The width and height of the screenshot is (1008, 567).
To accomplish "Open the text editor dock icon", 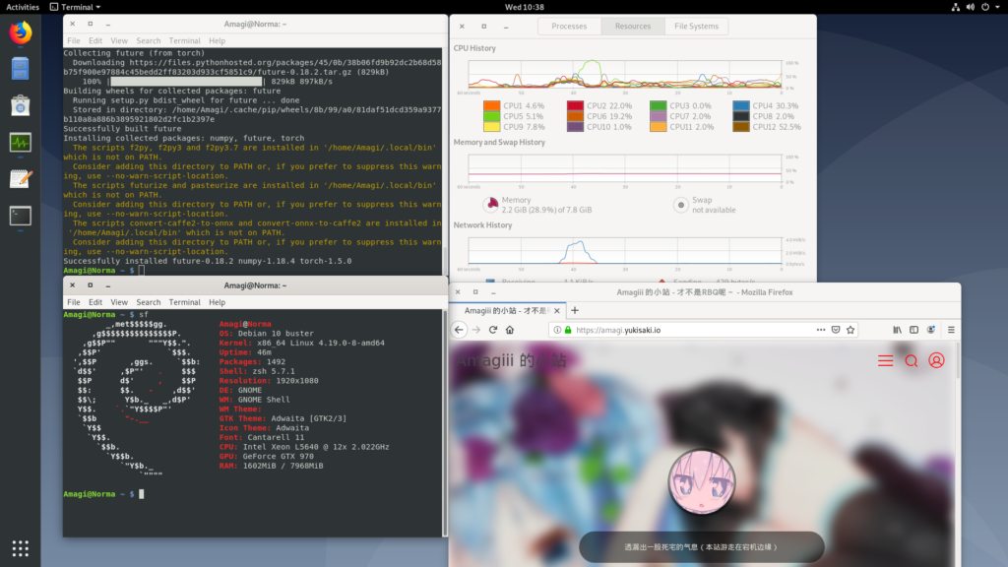I will (20, 179).
